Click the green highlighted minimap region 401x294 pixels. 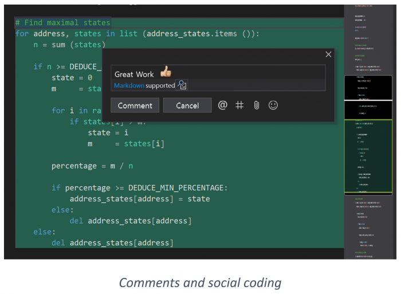pyautogui.click(x=368, y=156)
